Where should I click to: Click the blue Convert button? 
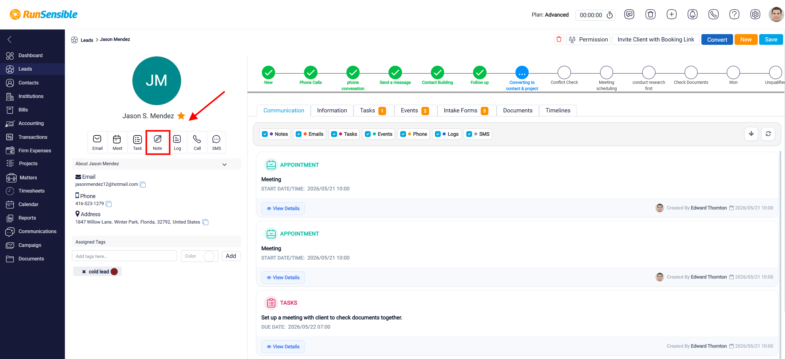pyautogui.click(x=717, y=40)
